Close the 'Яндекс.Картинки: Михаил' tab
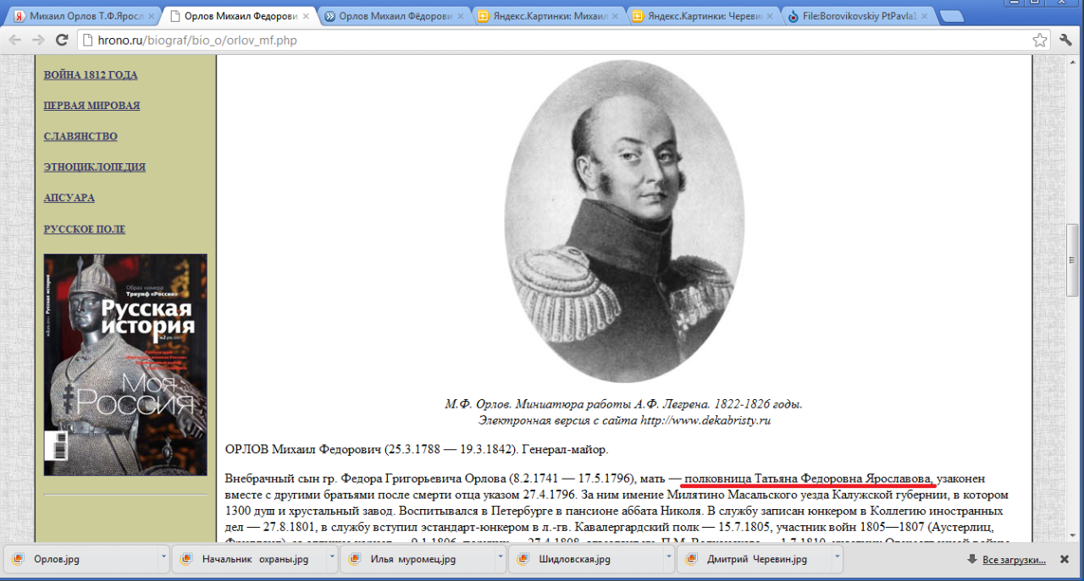 (616, 16)
